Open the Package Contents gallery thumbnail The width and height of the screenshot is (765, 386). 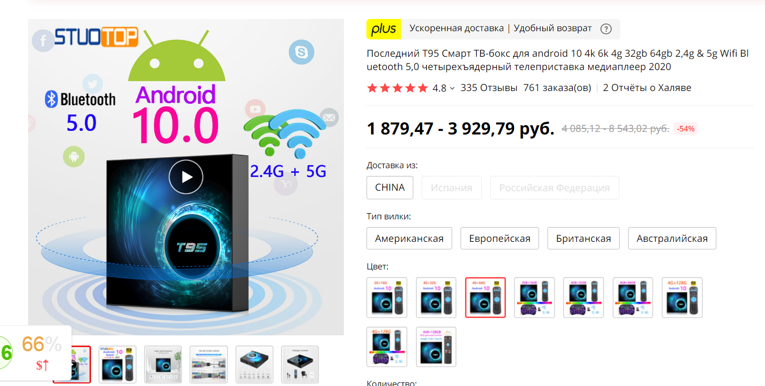[x=300, y=365]
